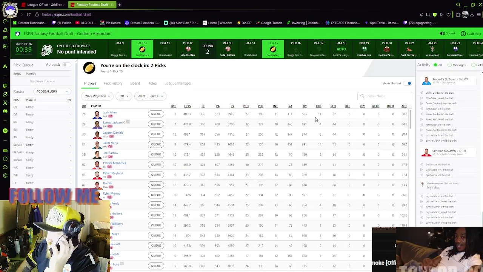This screenshot has width=483, height=272.
Task: Click Josh Allen's headshot thumbnail
Action: (97, 114)
